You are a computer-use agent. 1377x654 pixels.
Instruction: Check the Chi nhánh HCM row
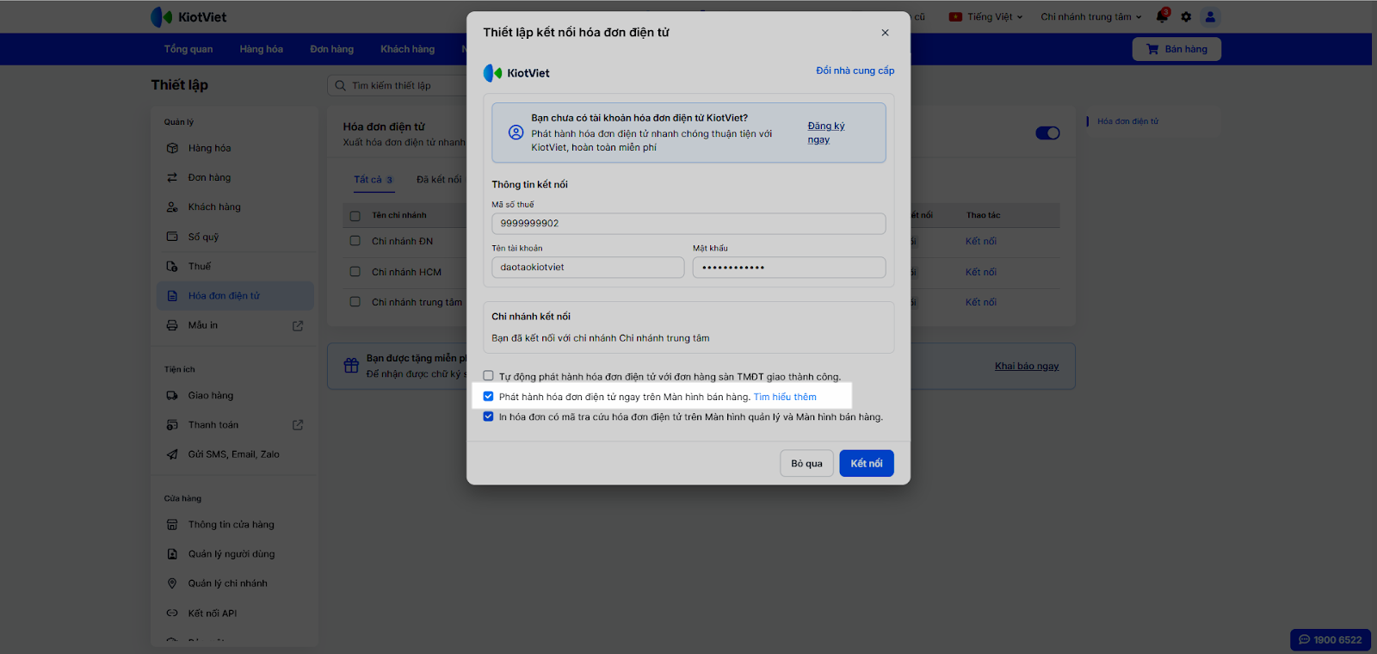click(x=355, y=272)
